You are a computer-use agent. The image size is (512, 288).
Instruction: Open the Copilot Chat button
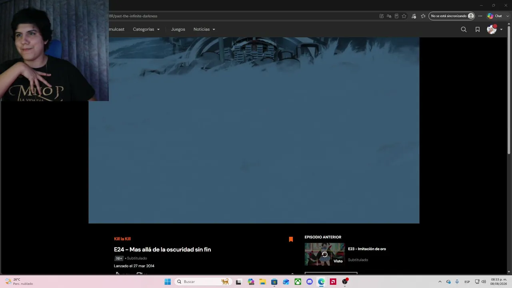(494, 16)
